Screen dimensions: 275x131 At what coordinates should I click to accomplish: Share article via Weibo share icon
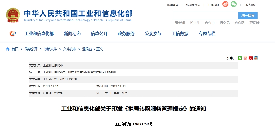point(245,58)
